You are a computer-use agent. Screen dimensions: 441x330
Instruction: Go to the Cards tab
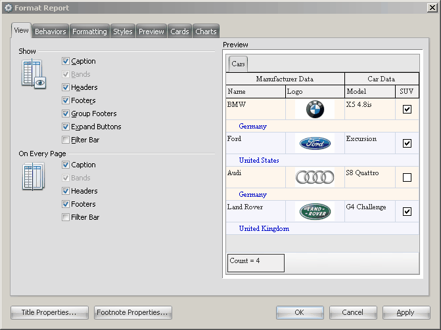pyautogui.click(x=179, y=31)
